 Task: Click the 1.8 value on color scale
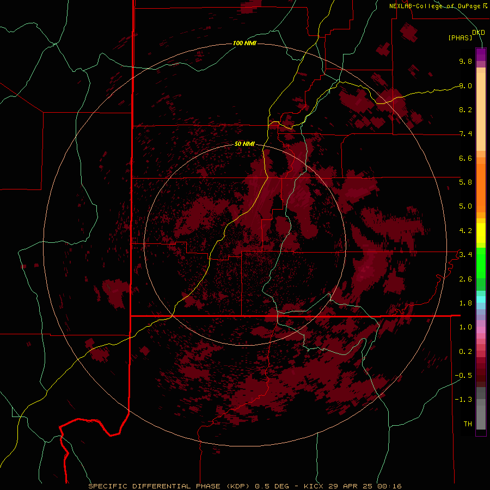pyautogui.click(x=465, y=303)
